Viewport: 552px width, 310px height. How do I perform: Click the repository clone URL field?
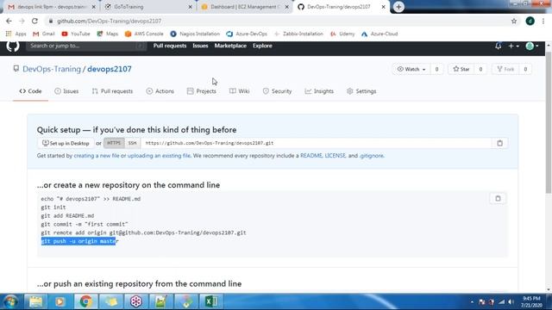pyautogui.click(x=317, y=143)
